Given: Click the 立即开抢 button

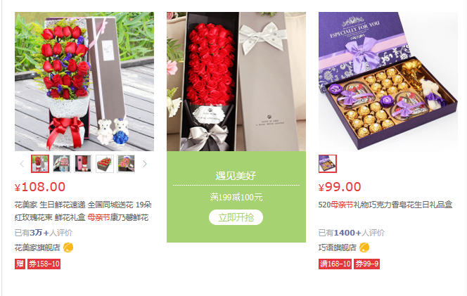Looking at the screenshot, I should point(236,217).
